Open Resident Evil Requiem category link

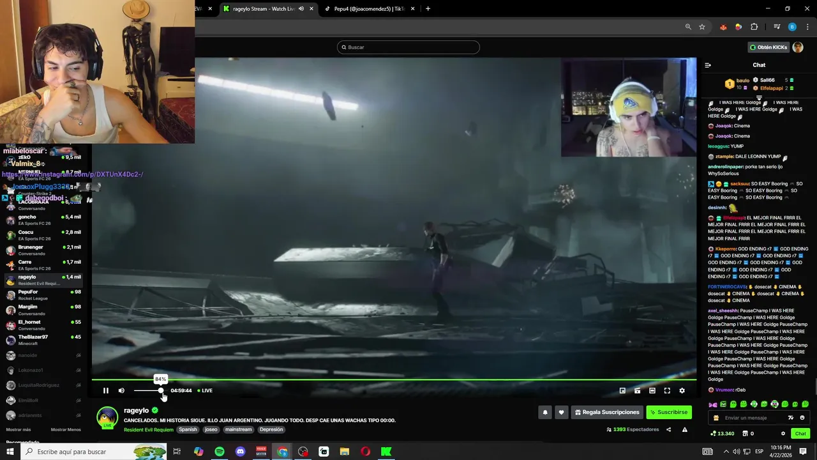coord(149,429)
